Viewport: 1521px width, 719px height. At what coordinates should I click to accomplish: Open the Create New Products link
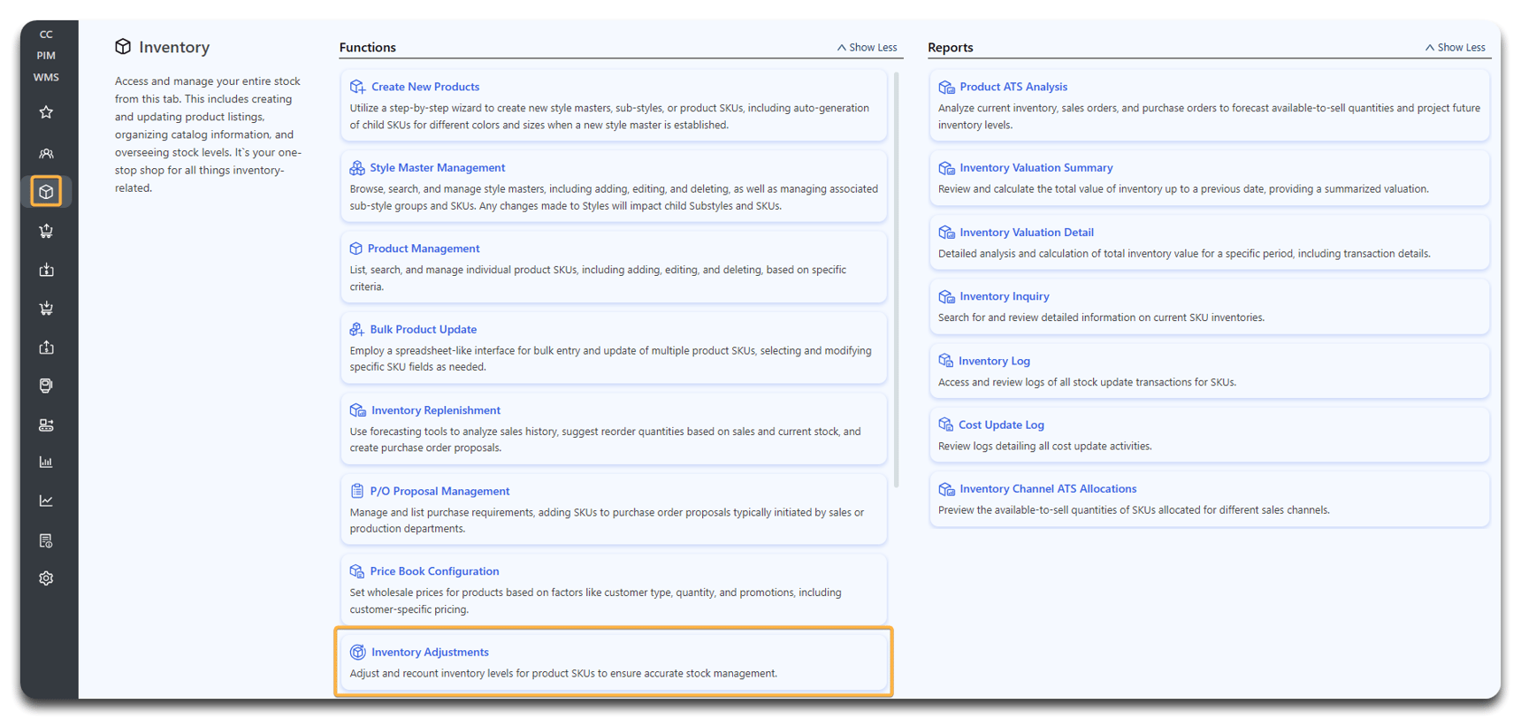[x=425, y=87]
